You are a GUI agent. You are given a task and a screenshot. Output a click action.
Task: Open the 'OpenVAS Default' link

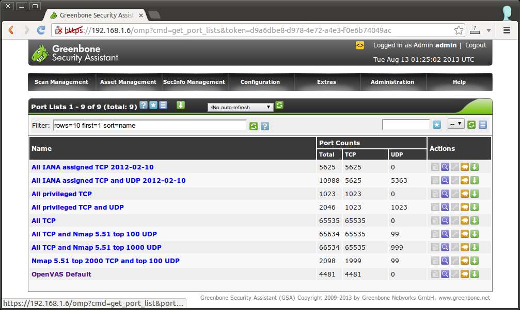[x=61, y=274]
